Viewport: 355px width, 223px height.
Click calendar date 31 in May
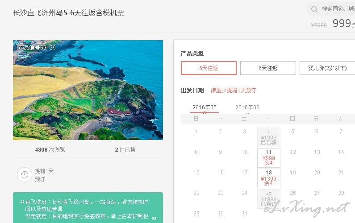244,214
